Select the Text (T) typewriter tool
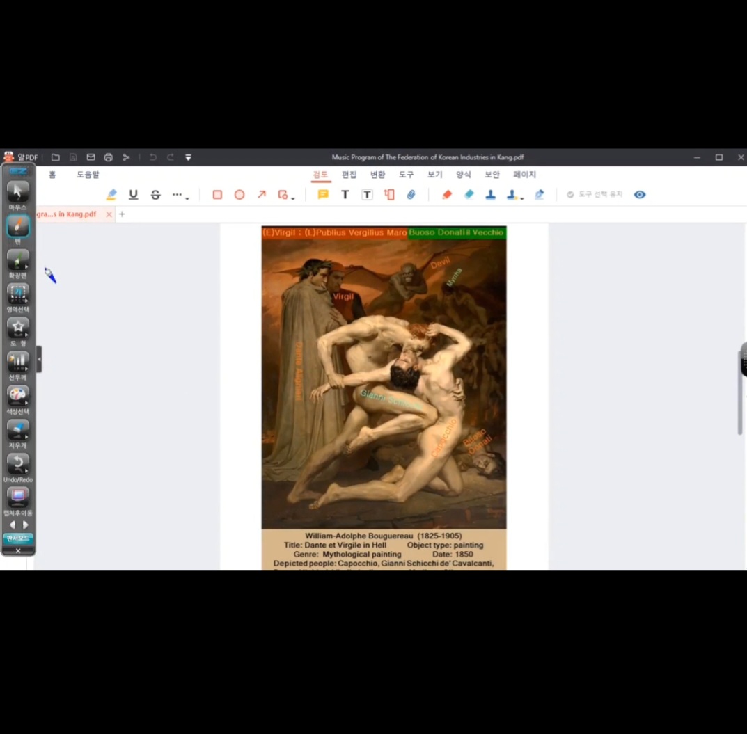747x734 pixels. (345, 194)
